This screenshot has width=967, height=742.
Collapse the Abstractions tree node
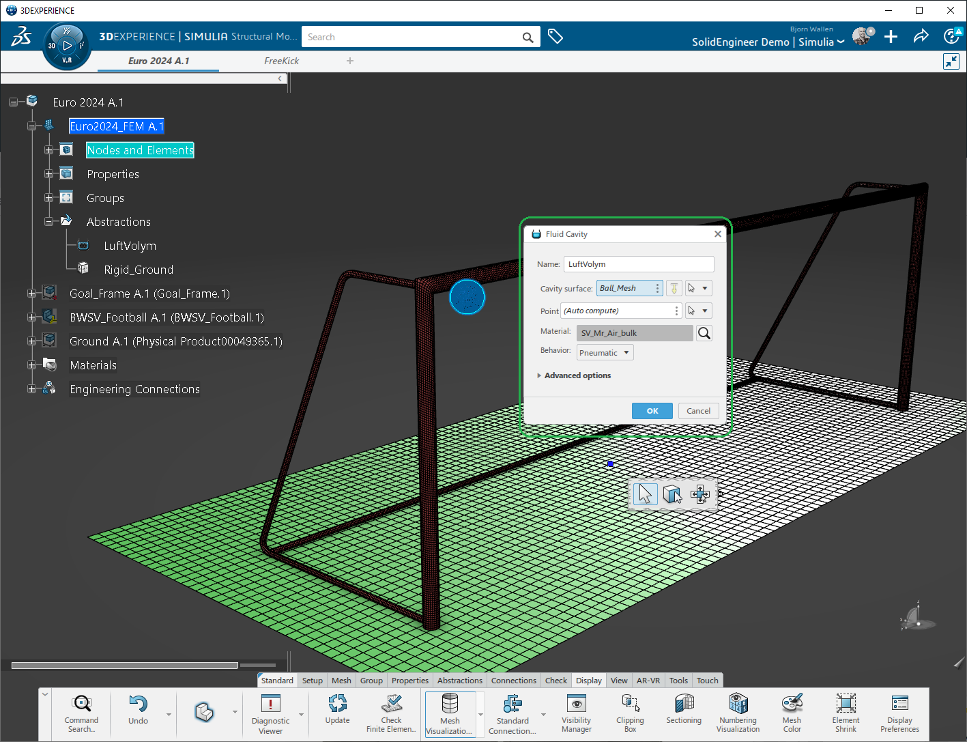48,222
